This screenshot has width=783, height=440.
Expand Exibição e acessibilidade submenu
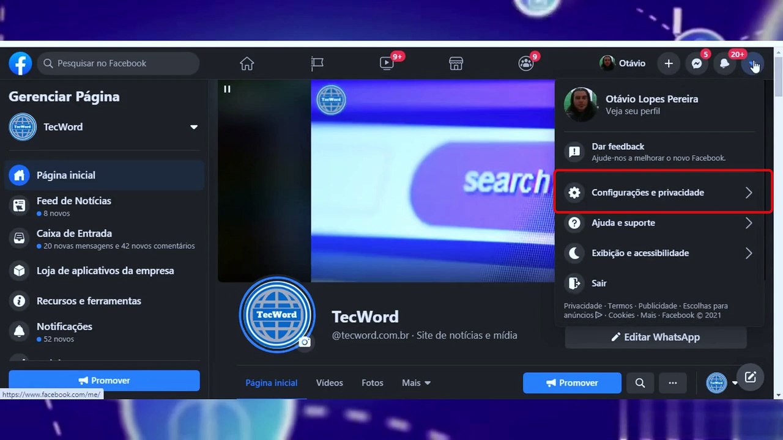[659, 253]
